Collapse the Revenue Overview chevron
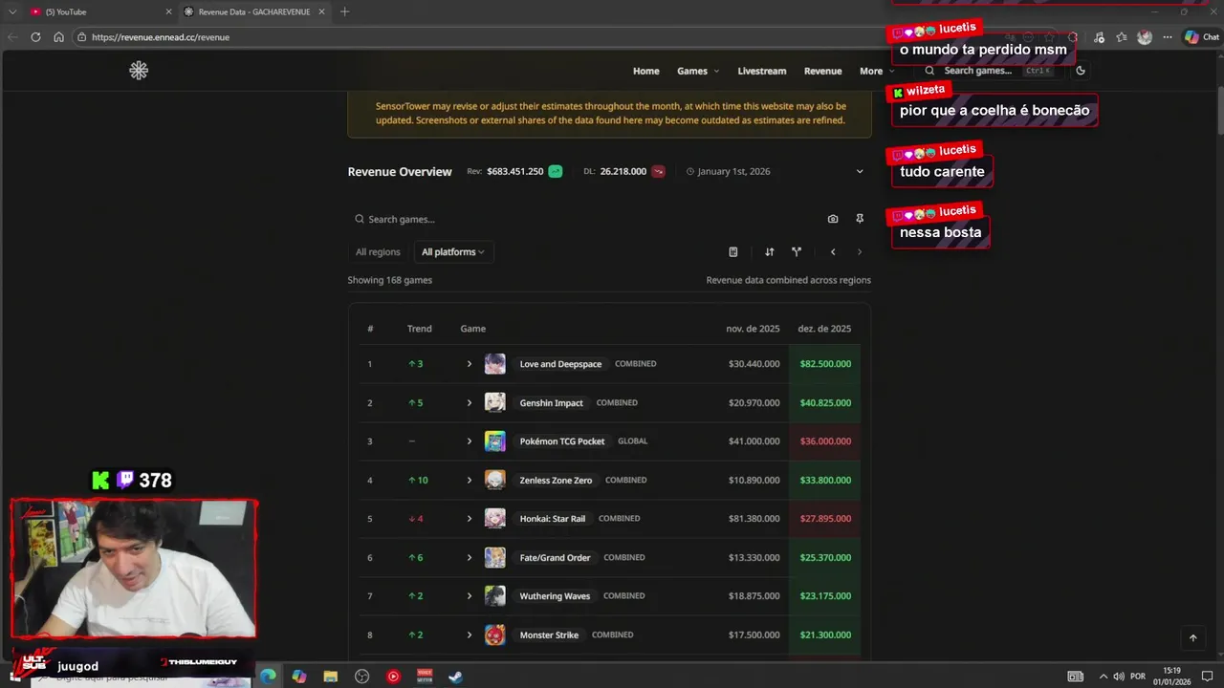Image resolution: width=1224 pixels, height=688 pixels. point(860,172)
